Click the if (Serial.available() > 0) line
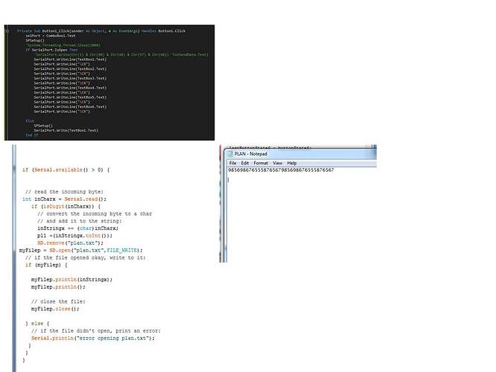This screenshot has width=496, height=372. 66,170
